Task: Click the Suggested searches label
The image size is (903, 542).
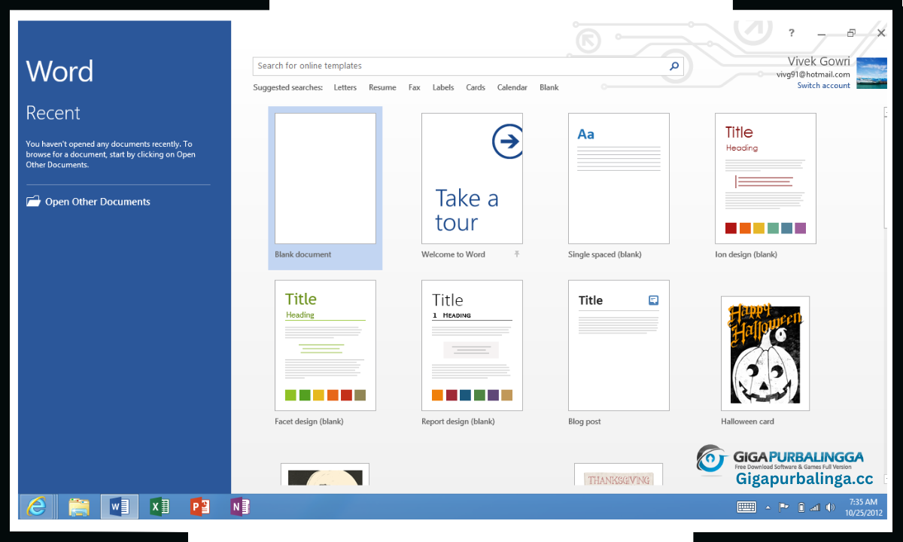Action: click(287, 87)
